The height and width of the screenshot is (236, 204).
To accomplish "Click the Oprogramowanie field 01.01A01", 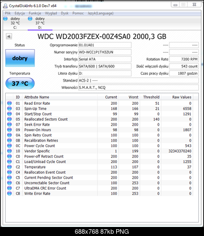I will [x=105, y=45].
